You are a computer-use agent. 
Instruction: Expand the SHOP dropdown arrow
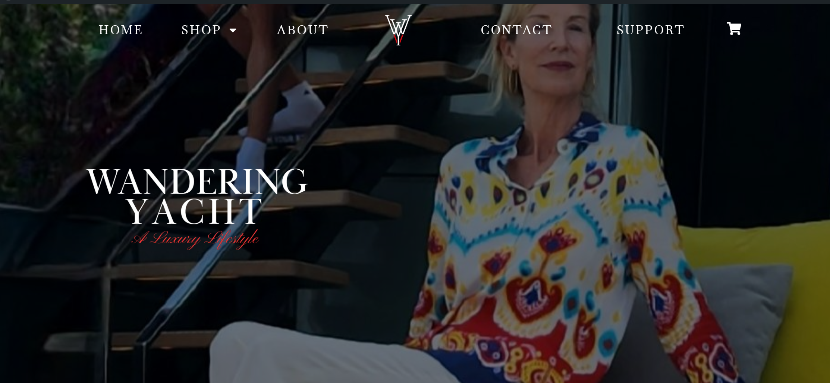[233, 30]
